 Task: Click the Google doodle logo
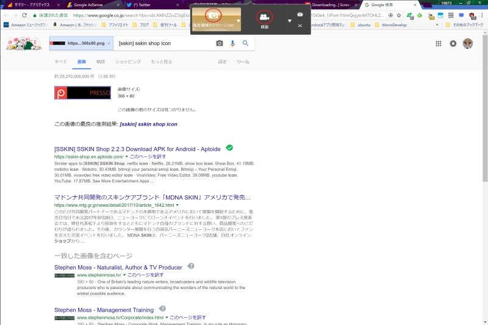(x=23, y=43)
